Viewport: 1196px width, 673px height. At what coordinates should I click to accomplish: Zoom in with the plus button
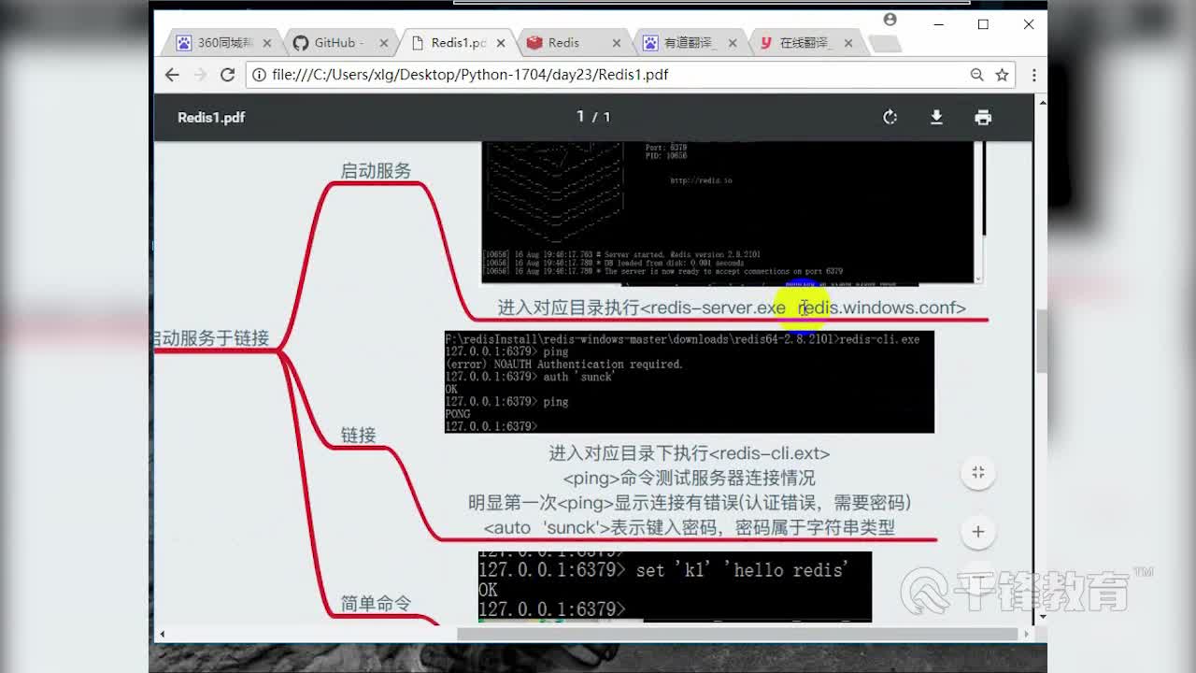[977, 531]
